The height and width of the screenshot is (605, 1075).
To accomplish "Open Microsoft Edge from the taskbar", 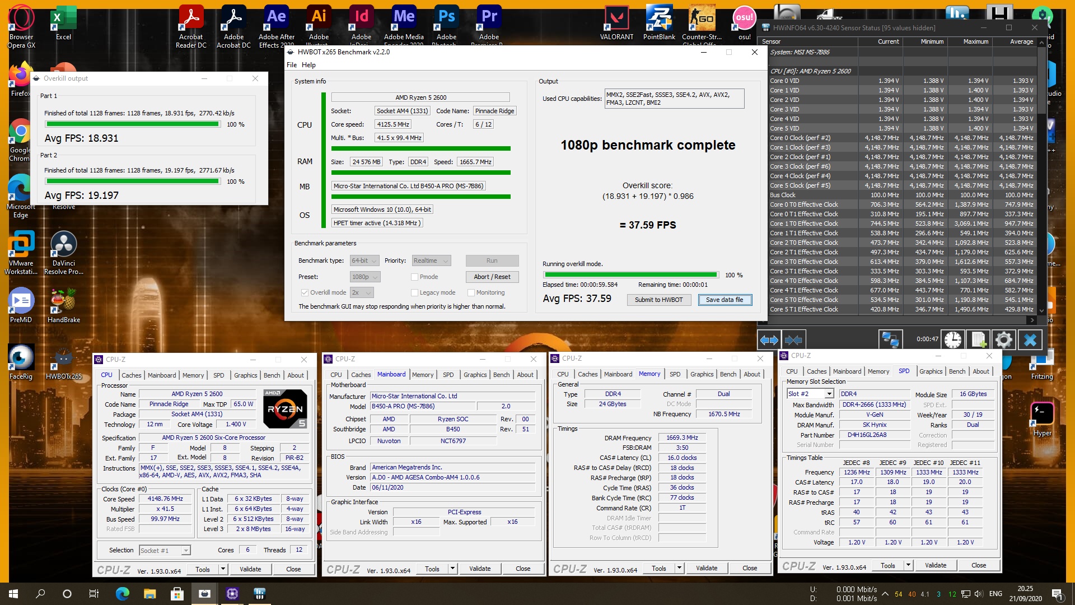I will click(122, 593).
